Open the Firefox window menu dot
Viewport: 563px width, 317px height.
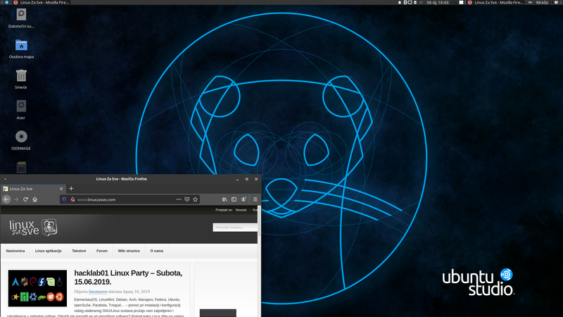tap(5, 179)
